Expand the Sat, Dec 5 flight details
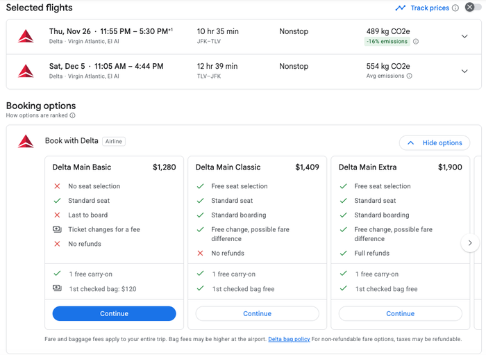 pyautogui.click(x=464, y=72)
